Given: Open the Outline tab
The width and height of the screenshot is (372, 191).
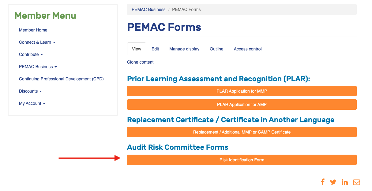Looking at the screenshot, I should click(x=216, y=49).
